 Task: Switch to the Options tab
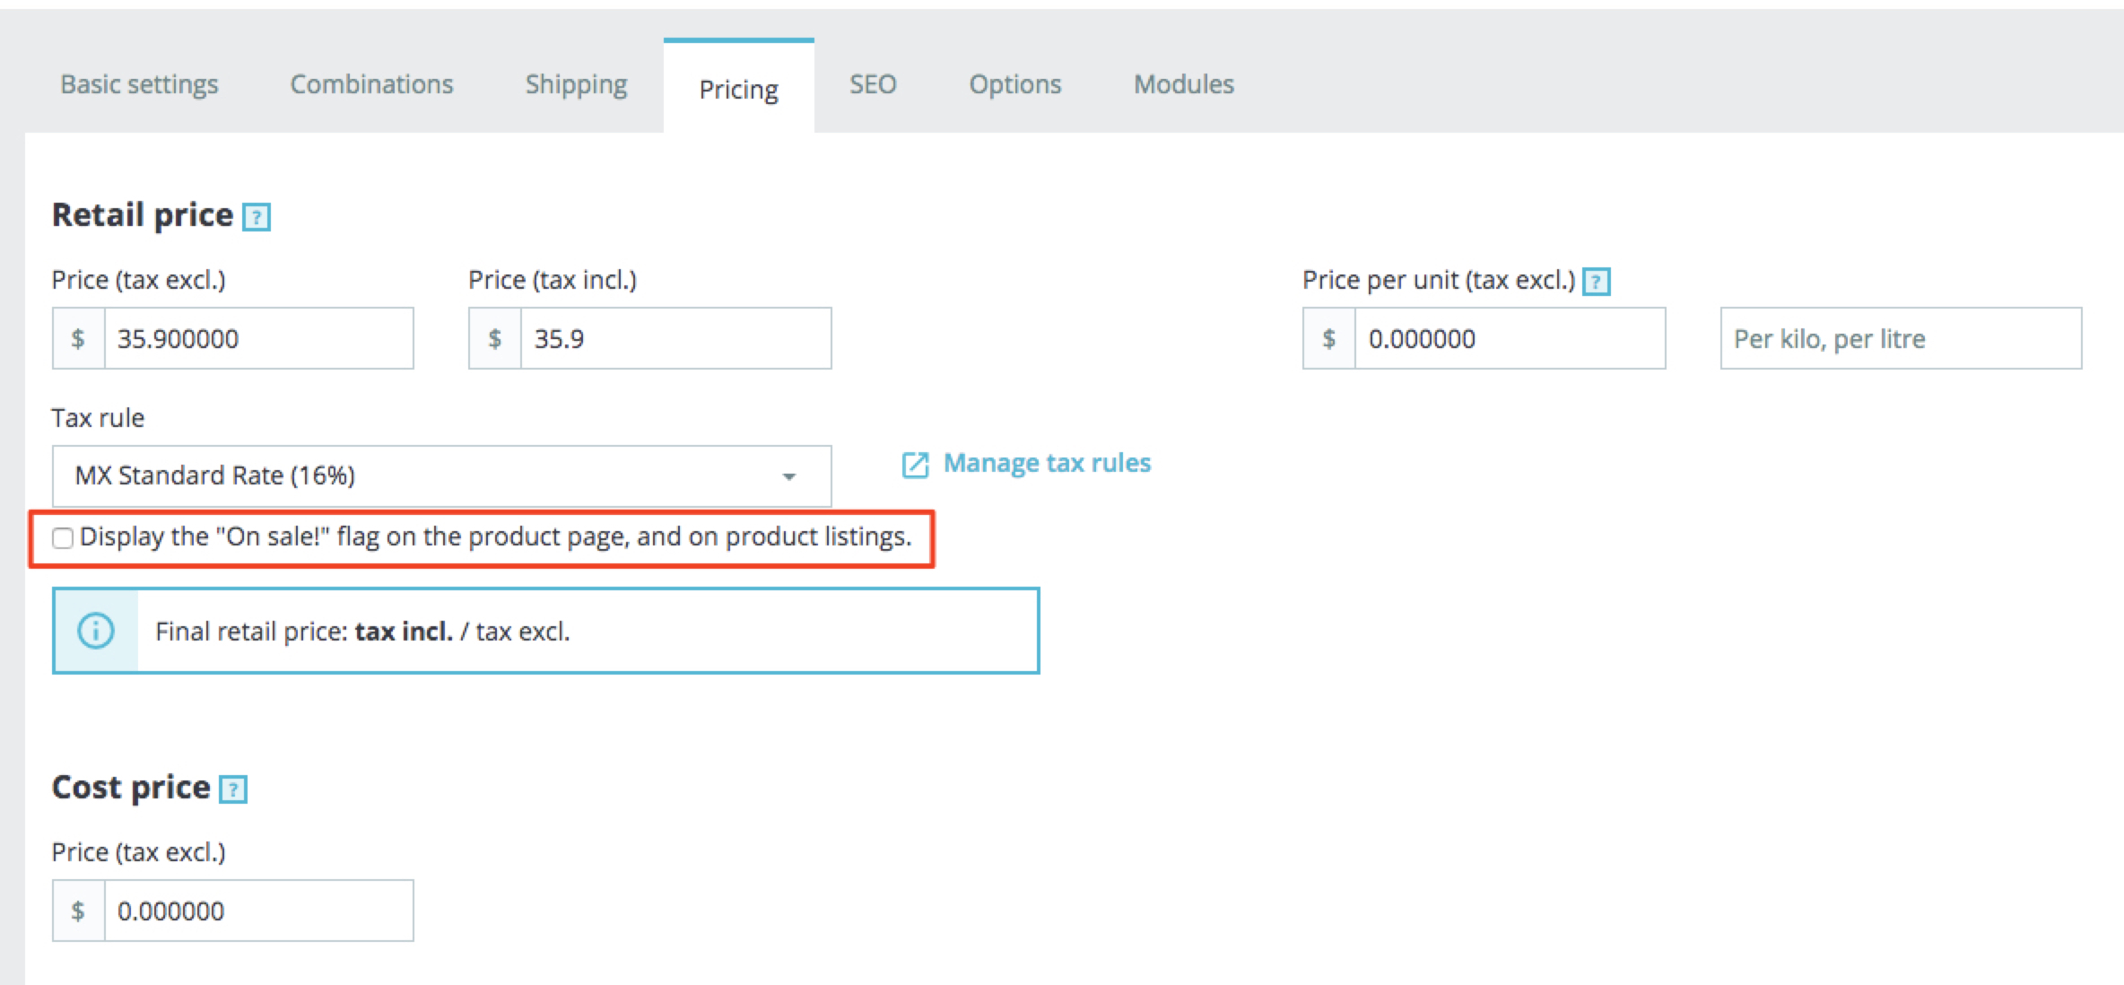(1014, 84)
